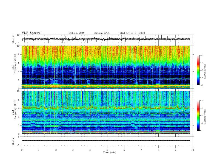
Task: Click the ch.1(V) axis label
Action: [13, 39]
